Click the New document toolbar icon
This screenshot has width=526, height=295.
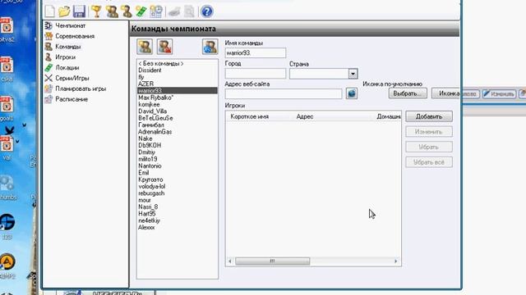click(49, 11)
